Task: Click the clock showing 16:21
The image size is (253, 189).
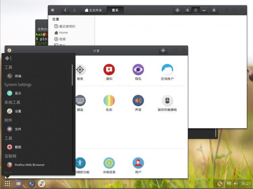Action: (246, 184)
